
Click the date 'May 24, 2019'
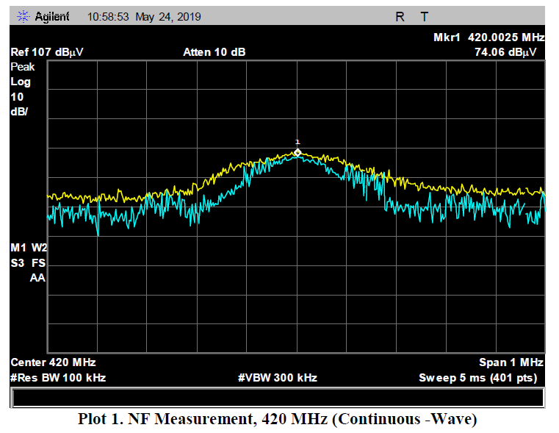168,17
